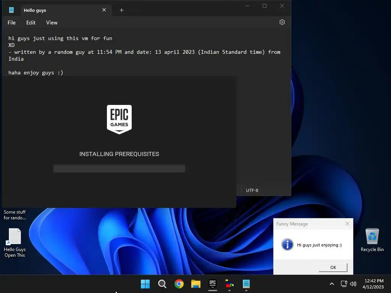Open taskbar Search

coord(162,284)
